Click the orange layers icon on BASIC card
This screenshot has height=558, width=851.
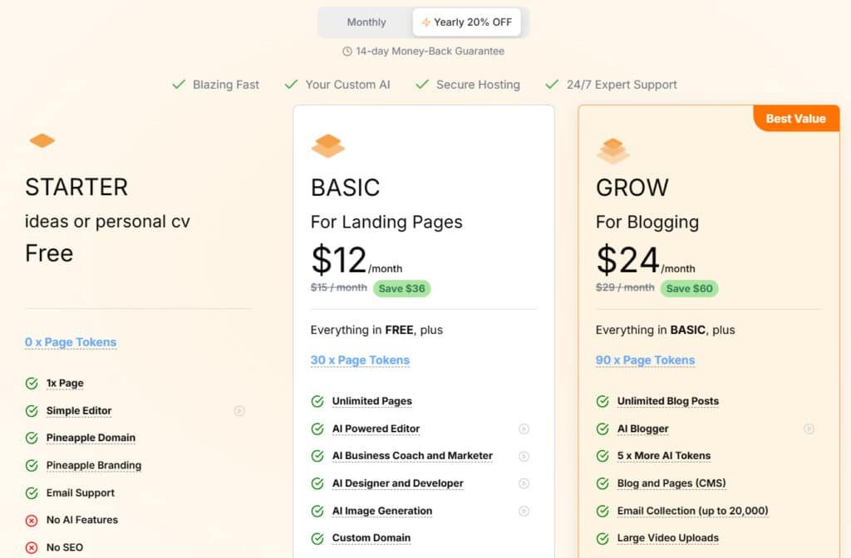pyautogui.click(x=327, y=144)
